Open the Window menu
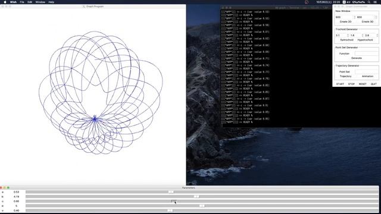Viewport: 381px width, 214px height. click(40, 2)
